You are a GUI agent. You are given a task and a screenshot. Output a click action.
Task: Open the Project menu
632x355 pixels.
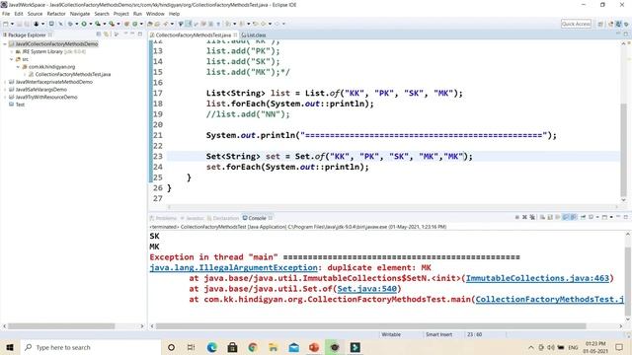click(120, 14)
